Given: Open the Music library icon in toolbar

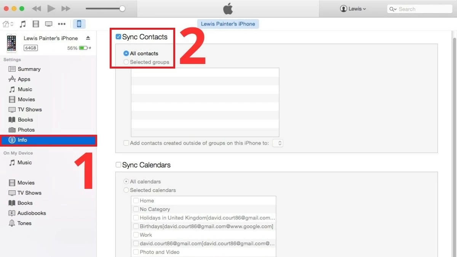Looking at the screenshot, I should coord(23,24).
